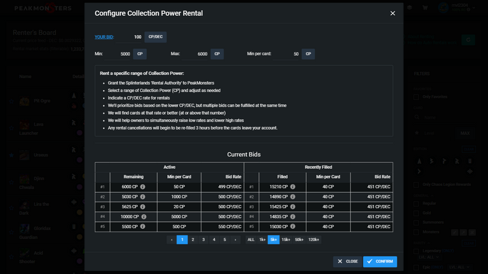This screenshot has height=274, width=488.
Task: Filter bids by ALL
Action: [x=251, y=240]
